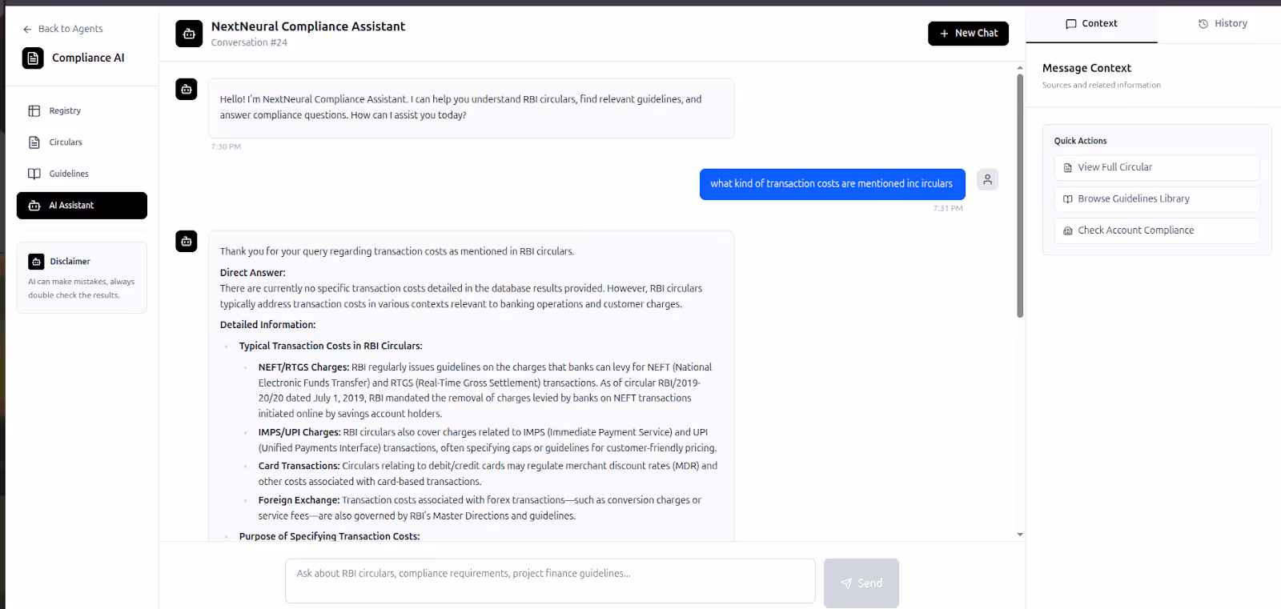This screenshot has width=1281, height=609.
Task: Click the View Full Circular file icon
Action: (1068, 168)
